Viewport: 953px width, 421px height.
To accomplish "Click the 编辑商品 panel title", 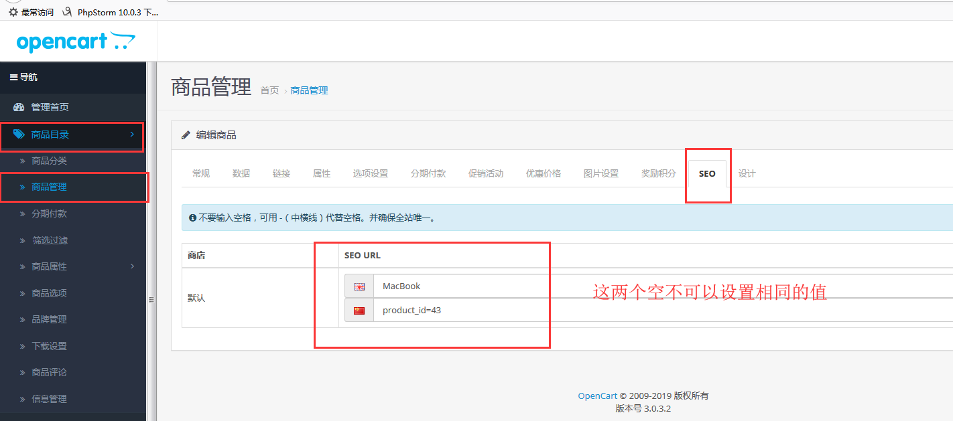I will [216, 135].
